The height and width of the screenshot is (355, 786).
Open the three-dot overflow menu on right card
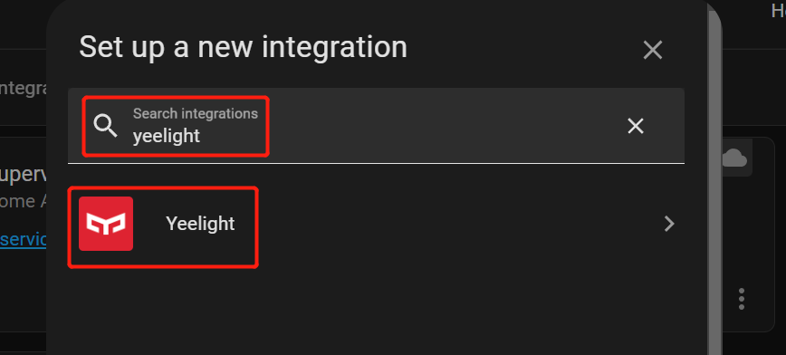[x=742, y=299]
